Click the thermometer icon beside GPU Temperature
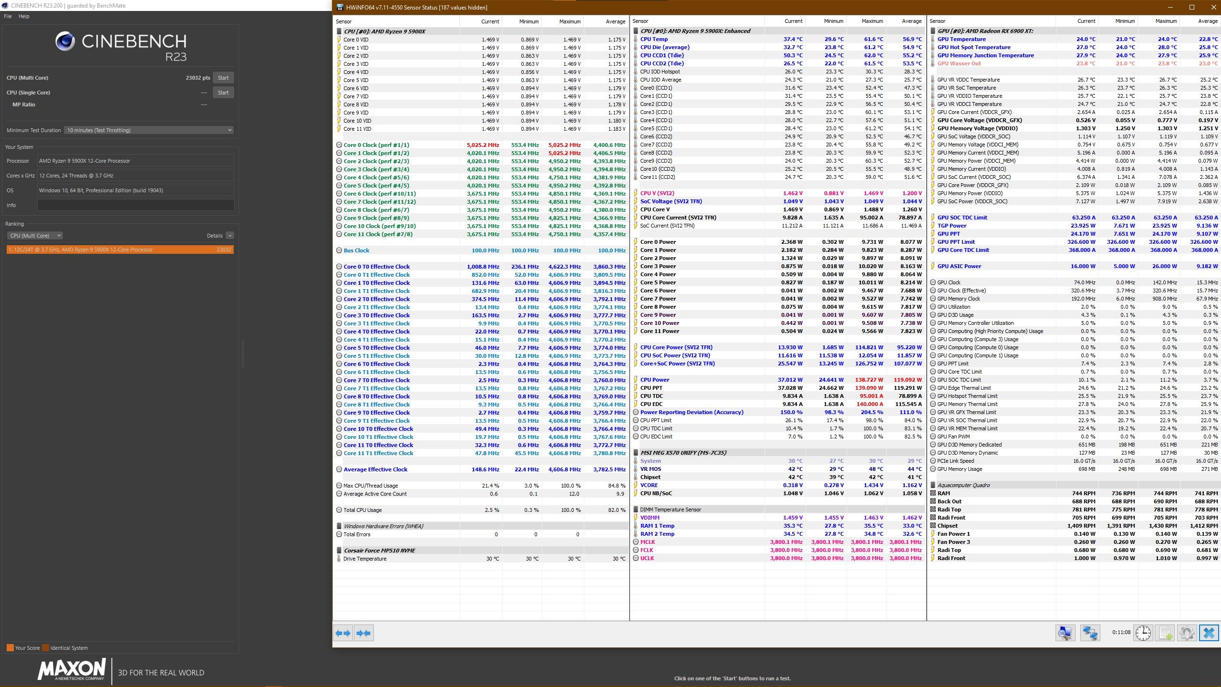Image resolution: width=1221 pixels, height=687 pixels. tap(933, 39)
